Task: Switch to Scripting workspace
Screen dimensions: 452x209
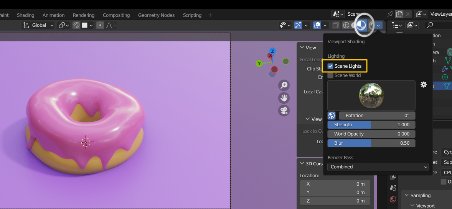Action: (x=192, y=15)
